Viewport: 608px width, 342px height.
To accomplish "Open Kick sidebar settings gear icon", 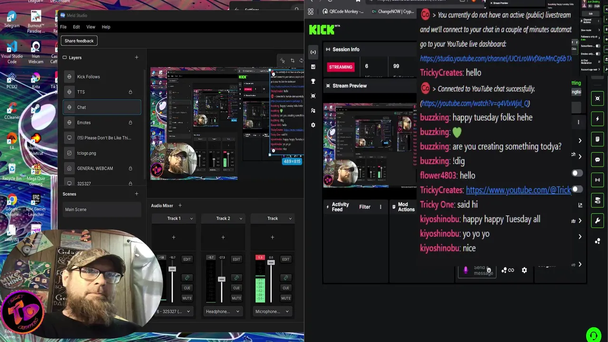I will coord(313,125).
